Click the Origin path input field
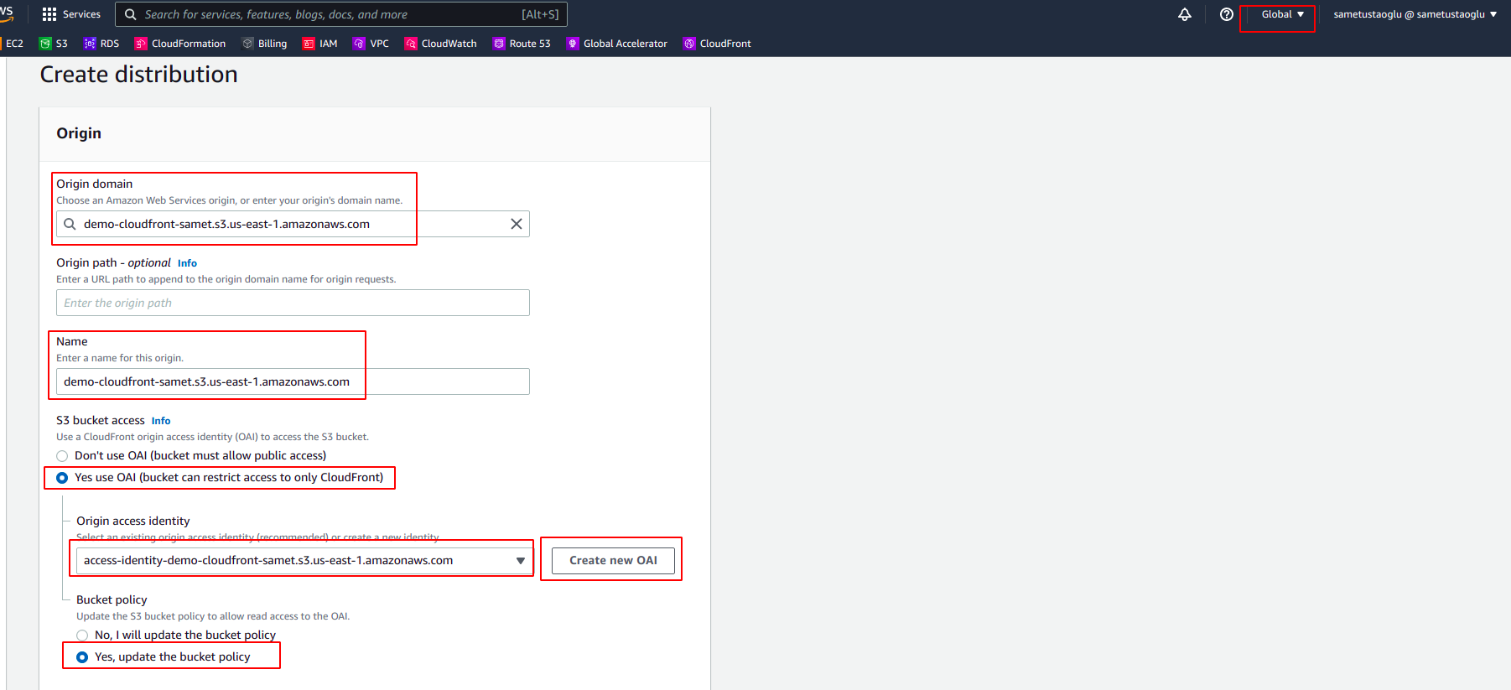This screenshot has height=690, width=1511. [x=293, y=303]
